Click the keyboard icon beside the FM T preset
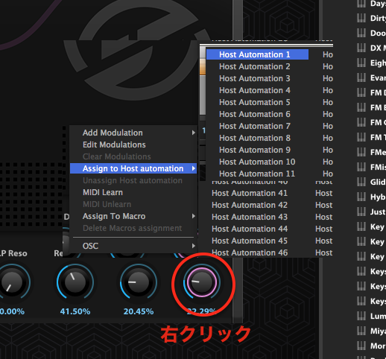 pos(361,137)
